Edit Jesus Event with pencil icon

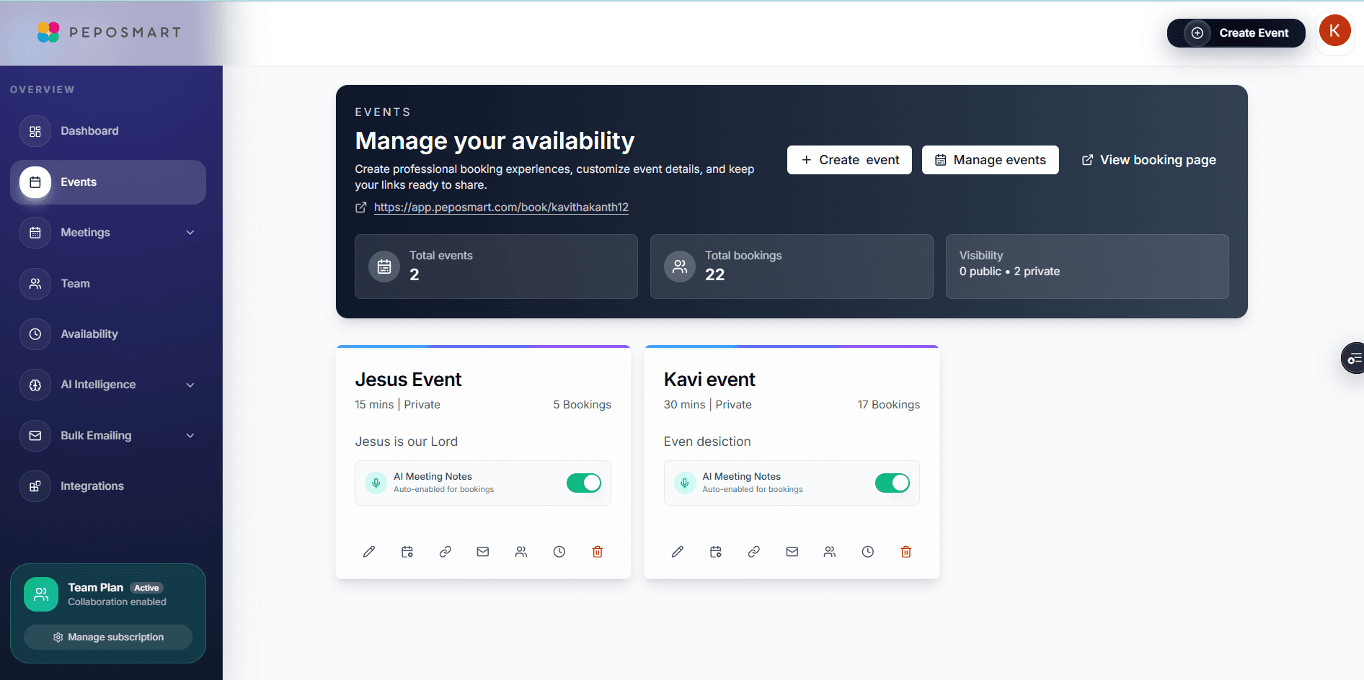coord(369,552)
